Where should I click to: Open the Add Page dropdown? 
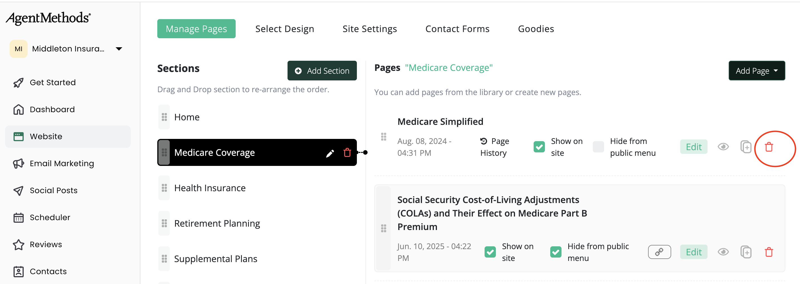pos(757,71)
